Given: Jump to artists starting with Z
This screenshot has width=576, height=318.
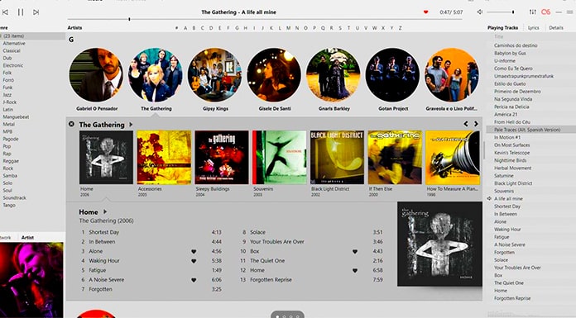Looking at the screenshot, I should (x=400, y=28).
